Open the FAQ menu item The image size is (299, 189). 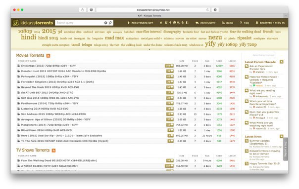tap(244, 23)
